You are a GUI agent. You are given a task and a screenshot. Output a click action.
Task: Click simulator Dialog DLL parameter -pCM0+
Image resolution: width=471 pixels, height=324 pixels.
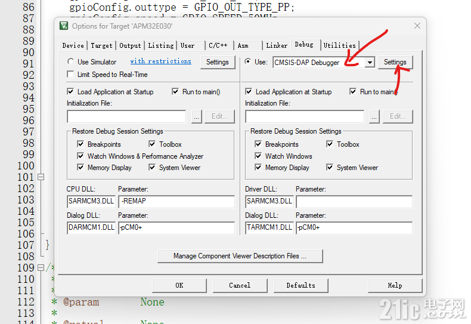click(176, 228)
